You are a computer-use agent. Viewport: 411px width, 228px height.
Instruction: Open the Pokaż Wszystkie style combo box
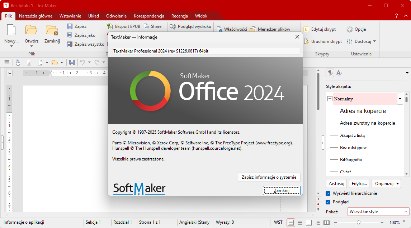pos(378,212)
